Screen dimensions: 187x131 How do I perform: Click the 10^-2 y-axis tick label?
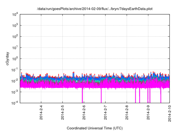coord(15,81)
